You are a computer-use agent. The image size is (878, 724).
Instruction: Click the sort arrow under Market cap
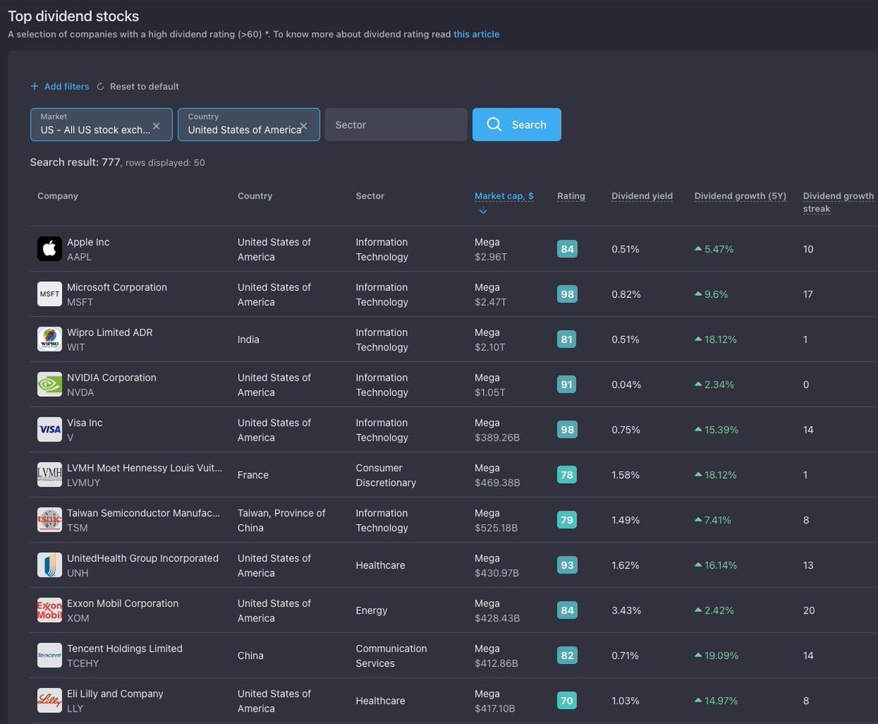point(483,211)
